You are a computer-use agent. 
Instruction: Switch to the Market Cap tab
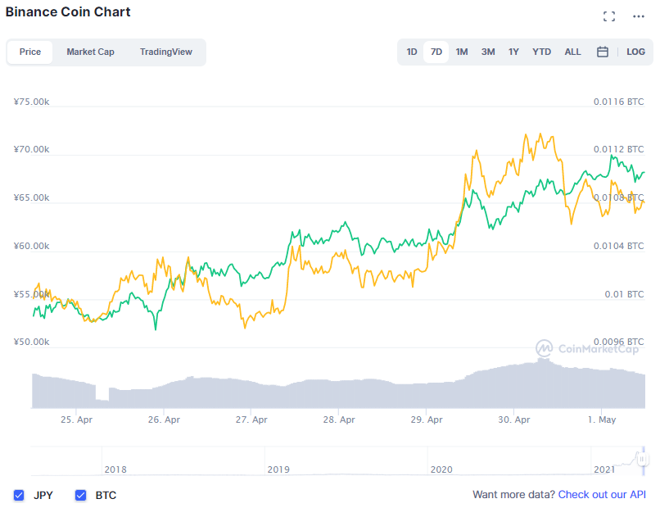[x=91, y=52]
